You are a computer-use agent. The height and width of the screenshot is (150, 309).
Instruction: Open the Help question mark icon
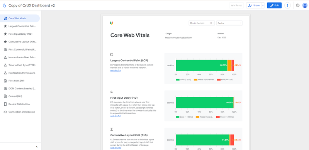pos(298,5)
